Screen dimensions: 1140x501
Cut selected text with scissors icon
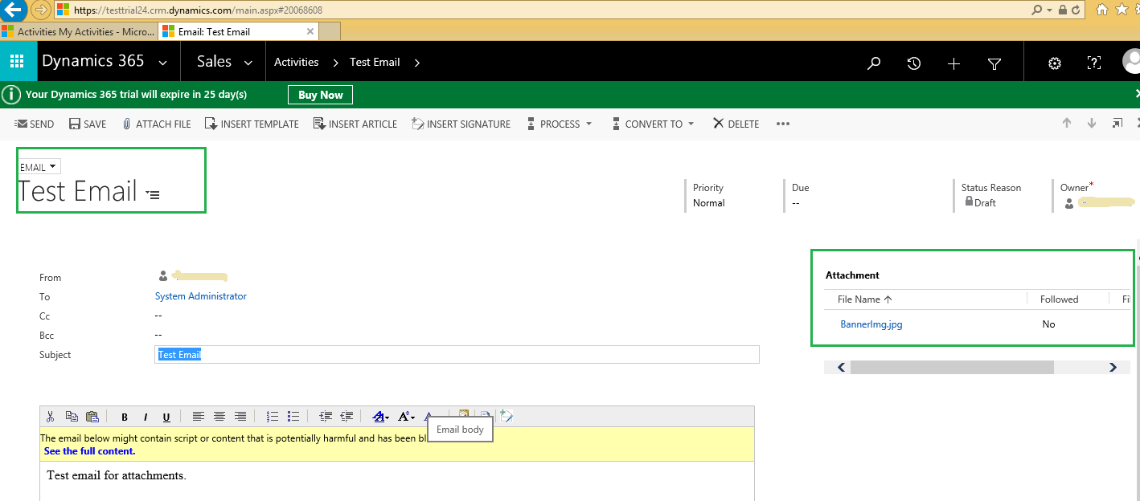click(50, 416)
